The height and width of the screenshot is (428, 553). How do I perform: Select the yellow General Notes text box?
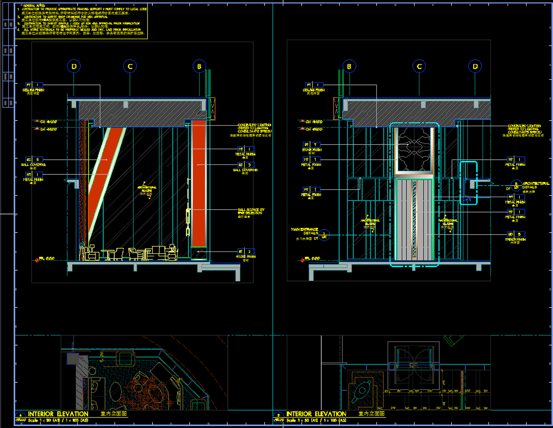81,21
